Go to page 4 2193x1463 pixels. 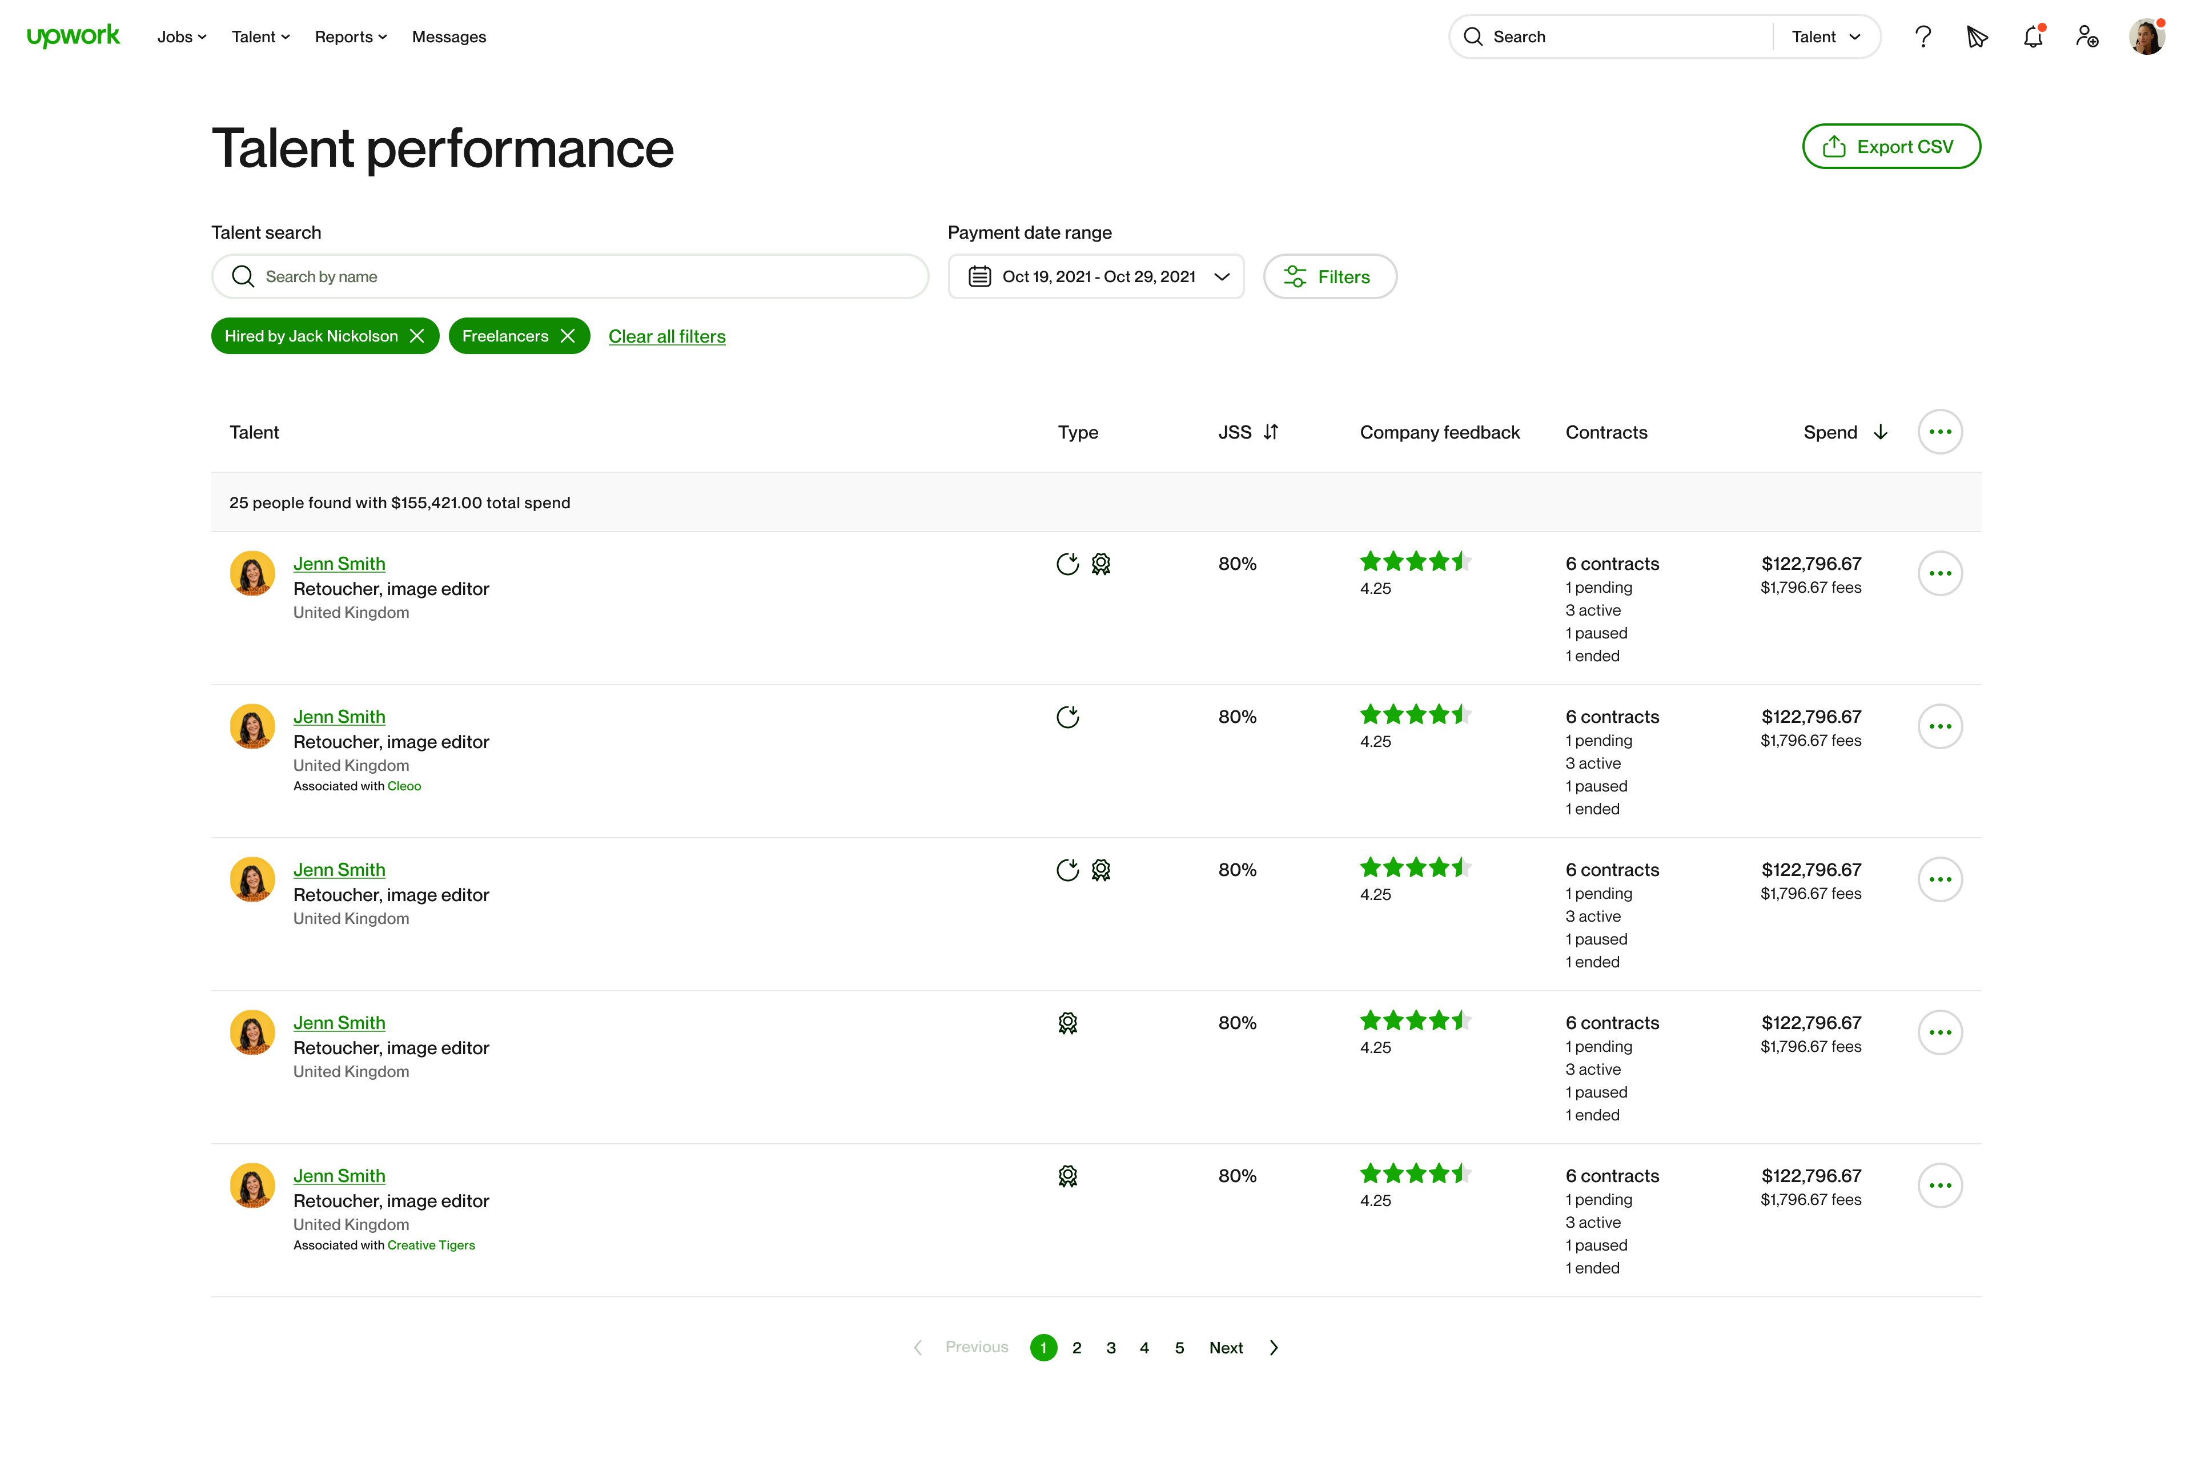1144,1347
